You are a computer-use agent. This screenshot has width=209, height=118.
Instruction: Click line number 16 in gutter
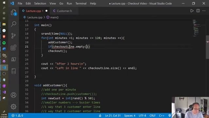click(x=27, y=25)
